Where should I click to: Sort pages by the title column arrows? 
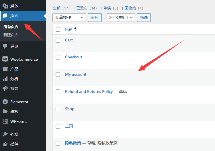click(x=75, y=29)
